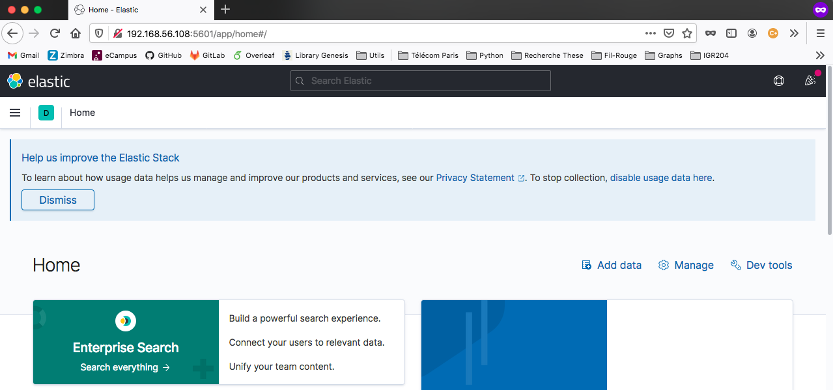The image size is (833, 390).
Task: Open the Manage link
Action: (686, 265)
